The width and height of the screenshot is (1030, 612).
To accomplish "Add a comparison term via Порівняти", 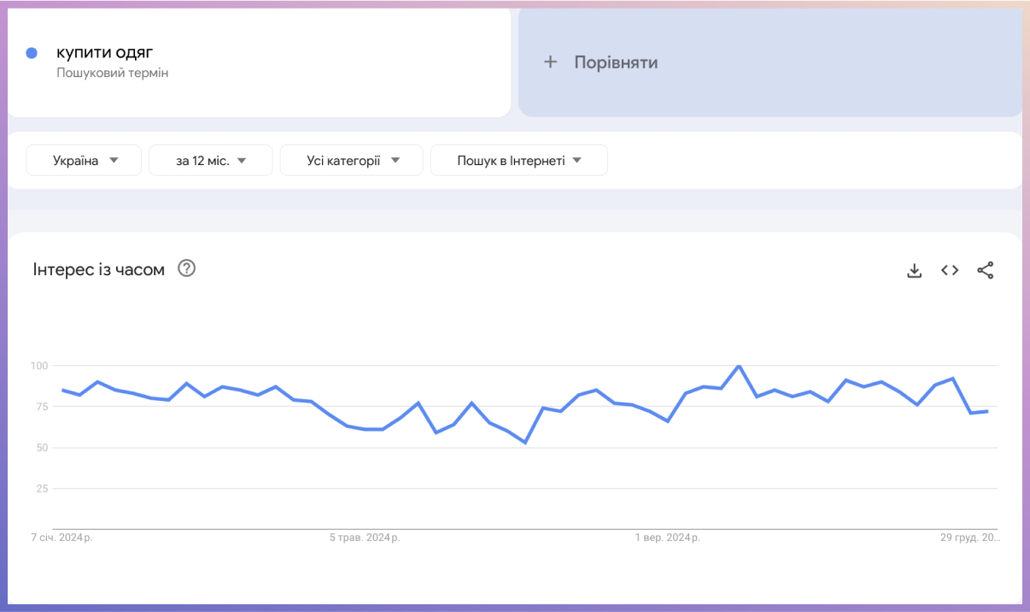I will (770, 62).
